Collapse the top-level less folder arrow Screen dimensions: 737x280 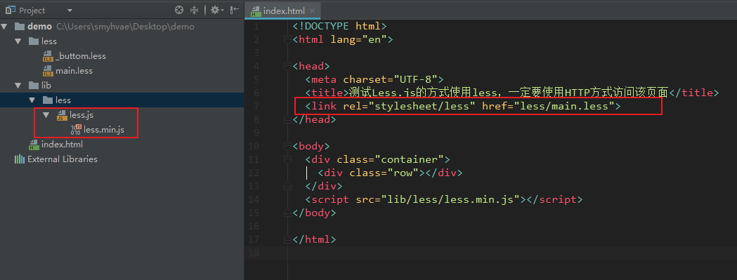click(18, 41)
